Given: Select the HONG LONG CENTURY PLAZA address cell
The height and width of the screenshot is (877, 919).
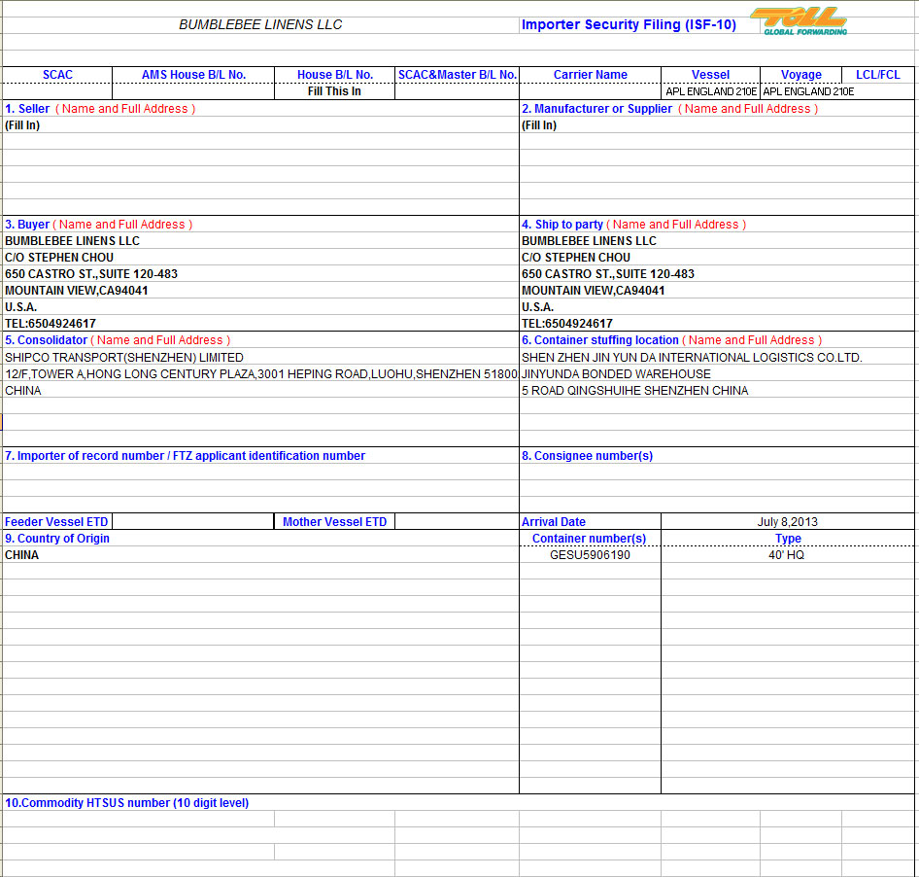Looking at the screenshot, I should click(260, 373).
